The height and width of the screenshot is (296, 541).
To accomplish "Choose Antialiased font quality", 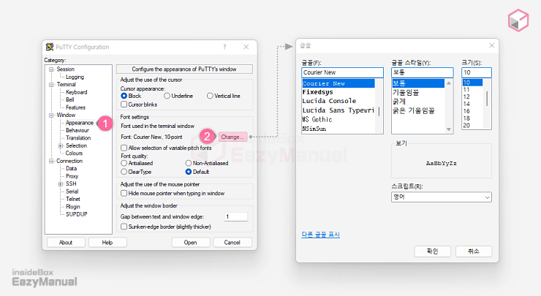I will (124, 163).
